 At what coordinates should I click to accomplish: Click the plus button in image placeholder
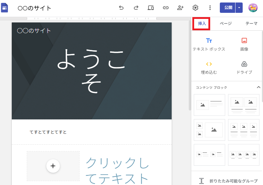pos(53,166)
